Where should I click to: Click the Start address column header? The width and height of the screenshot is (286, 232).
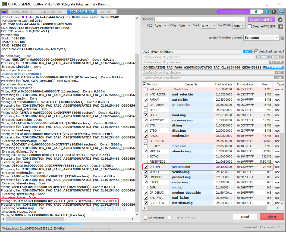coord(223,84)
